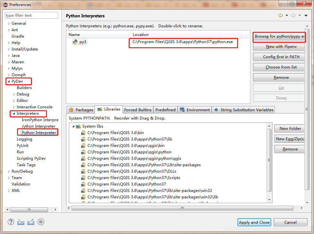Collapse the Interpreters tree node
Viewport: 314px width, 234px height.
[x=14, y=113]
